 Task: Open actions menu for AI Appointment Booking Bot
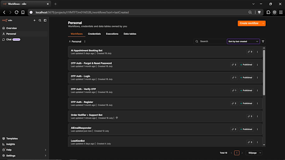click(257, 52)
